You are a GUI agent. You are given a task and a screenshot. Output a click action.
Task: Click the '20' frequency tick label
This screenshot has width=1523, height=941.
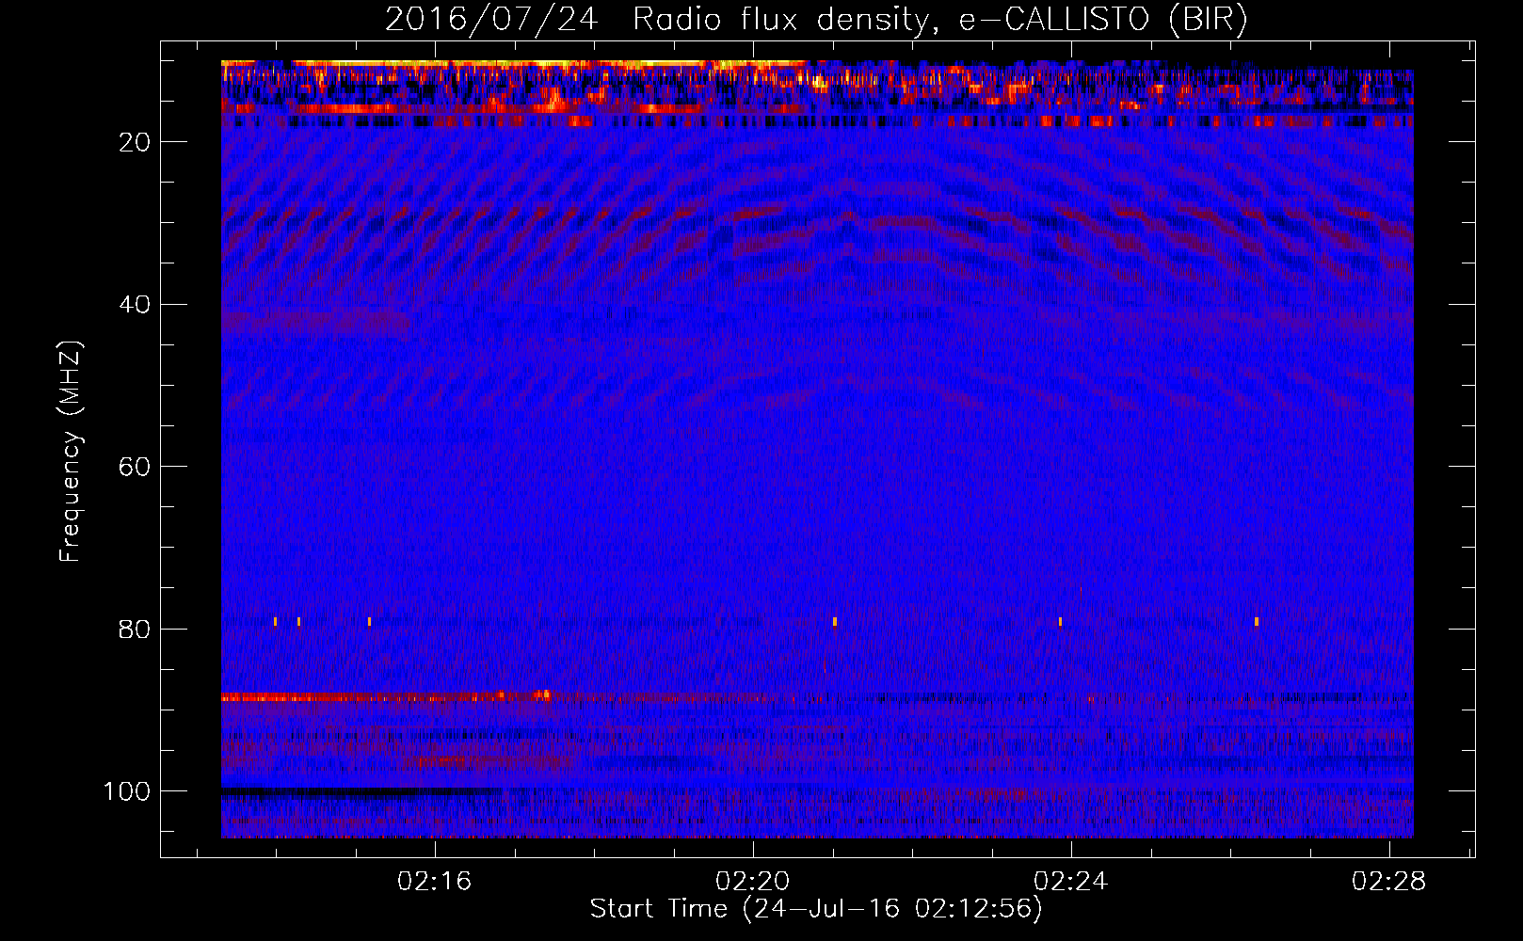136,142
